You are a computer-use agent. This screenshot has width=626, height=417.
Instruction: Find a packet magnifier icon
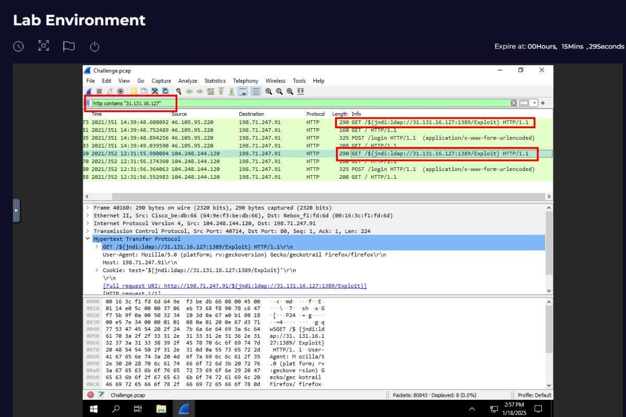click(x=179, y=91)
